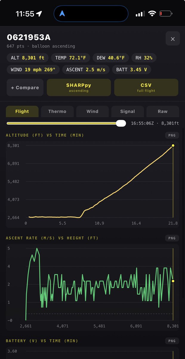Screen dimensions: 185x359
Task: Select the end marker on altitude chart
Action: tap(173, 146)
